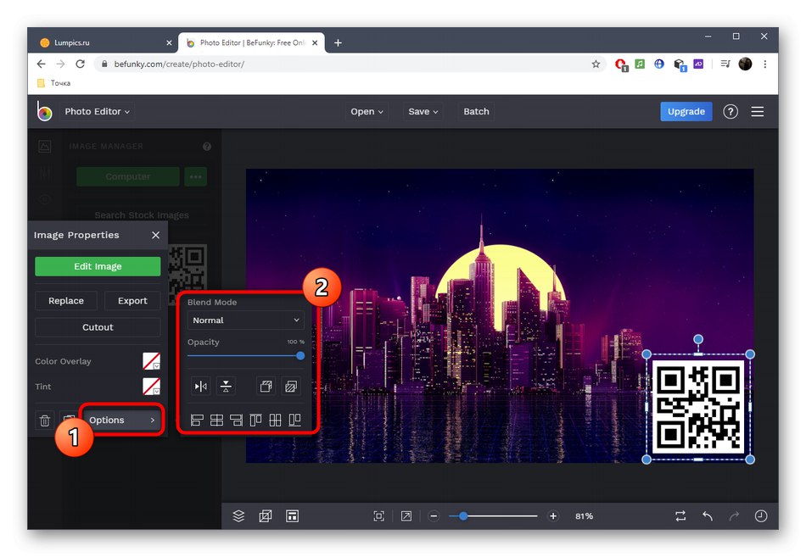
Task: Close the Image Properties panel
Action: (x=155, y=235)
